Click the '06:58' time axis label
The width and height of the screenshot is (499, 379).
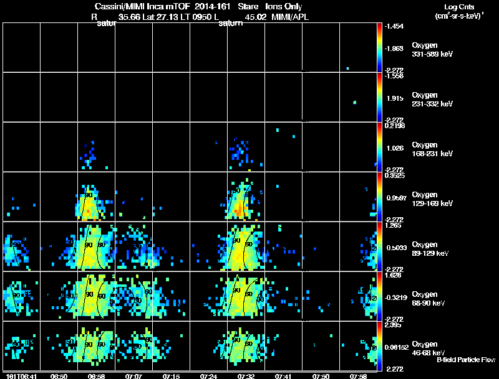[96, 377]
